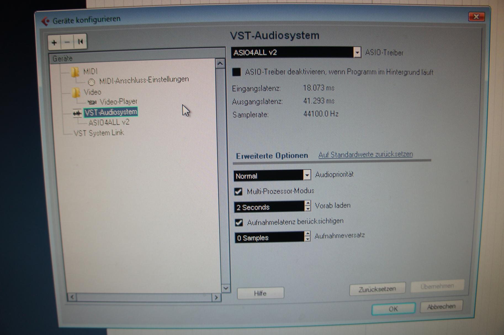Increase the Vorab laden value
Screen dimensions: 504x335
[307, 204]
